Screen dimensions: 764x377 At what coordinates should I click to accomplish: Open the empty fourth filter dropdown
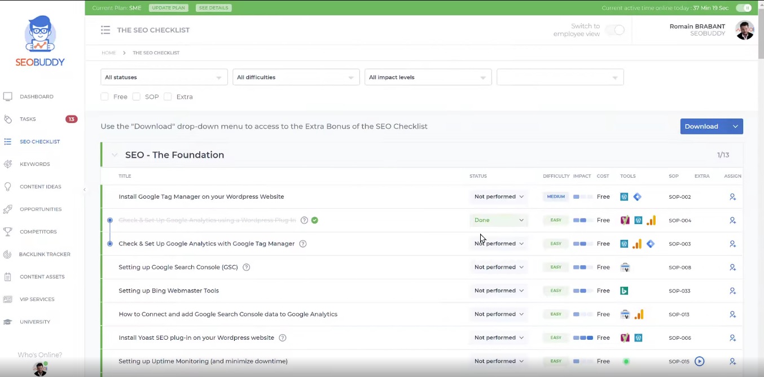pyautogui.click(x=560, y=77)
